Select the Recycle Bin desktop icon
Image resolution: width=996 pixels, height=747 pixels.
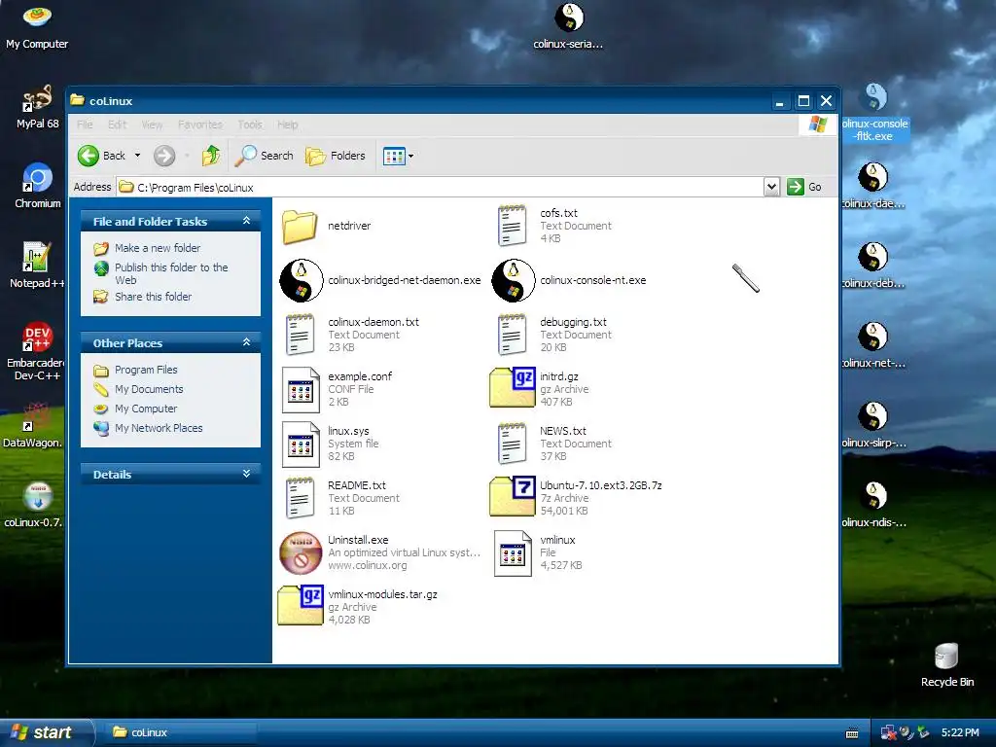[946, 664]
